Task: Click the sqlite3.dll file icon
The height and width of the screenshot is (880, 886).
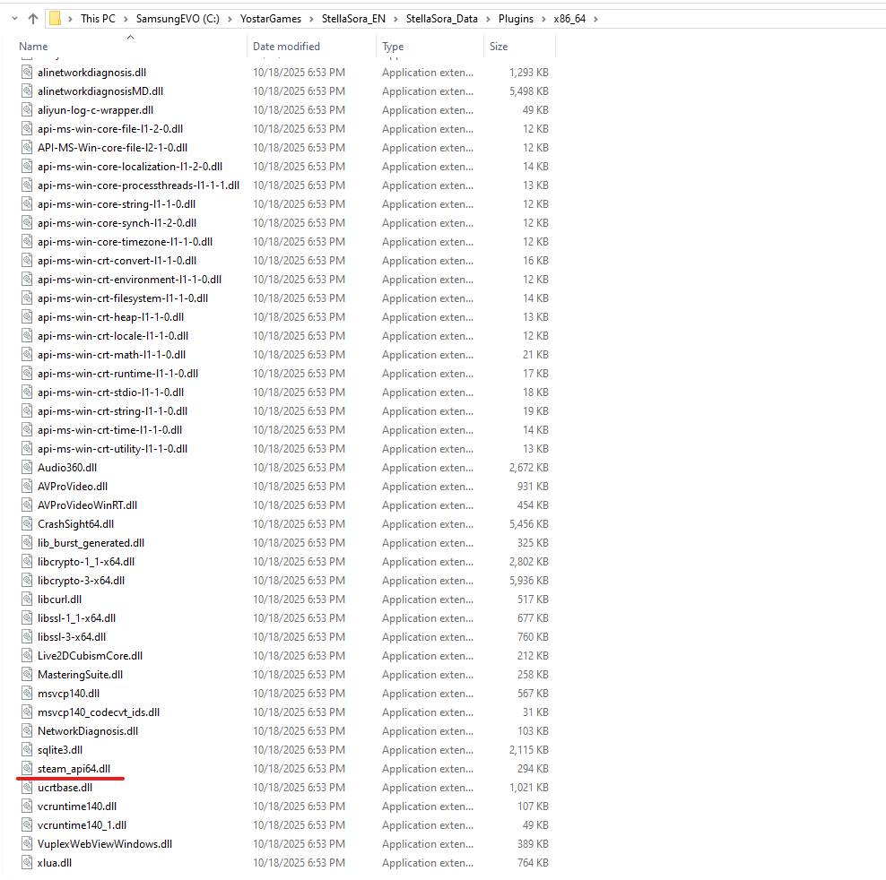Action: 27,749
